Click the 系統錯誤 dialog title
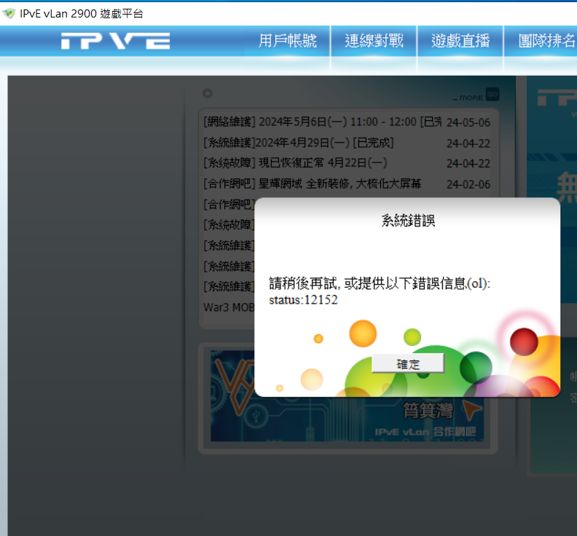 click(x=408, y=221)
